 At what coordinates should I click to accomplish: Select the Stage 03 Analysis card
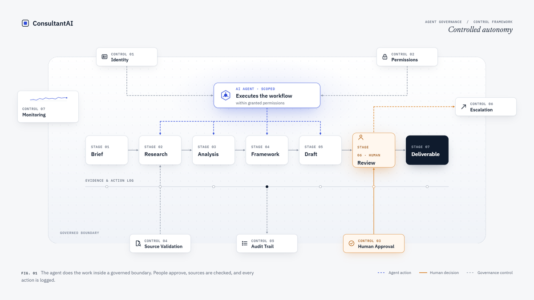pos(214,150)
